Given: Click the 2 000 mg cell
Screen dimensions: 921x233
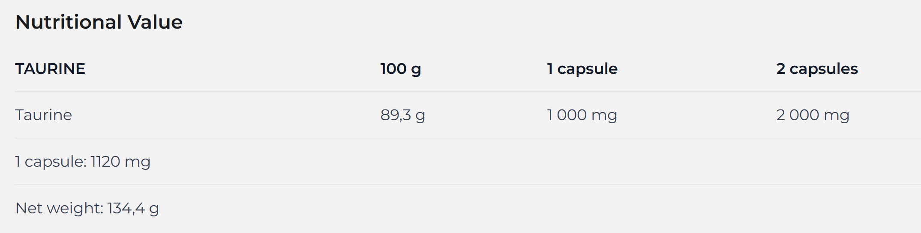Looking at the screenshot, I should 813,115.
